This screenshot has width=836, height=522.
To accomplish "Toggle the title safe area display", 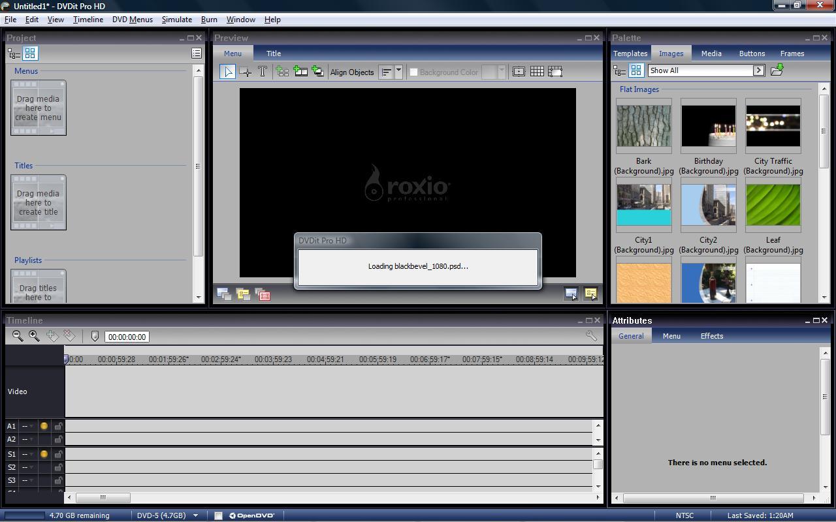I will (519, 72).
